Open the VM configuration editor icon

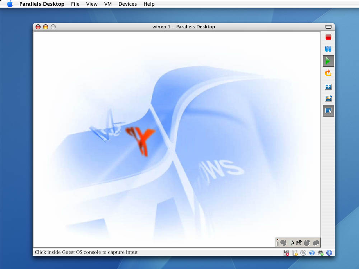[x=328, y=99]
